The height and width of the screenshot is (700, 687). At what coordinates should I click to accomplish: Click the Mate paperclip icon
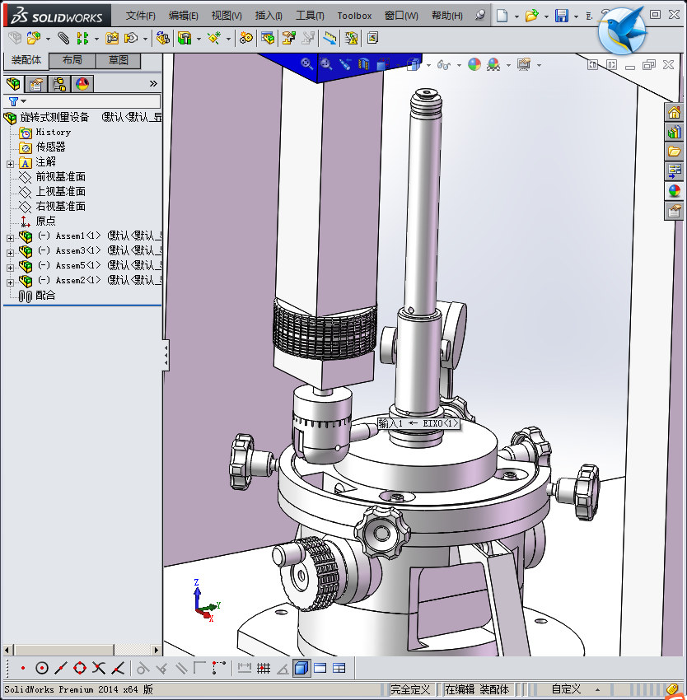pyautogui.click(x=63, y=38)
